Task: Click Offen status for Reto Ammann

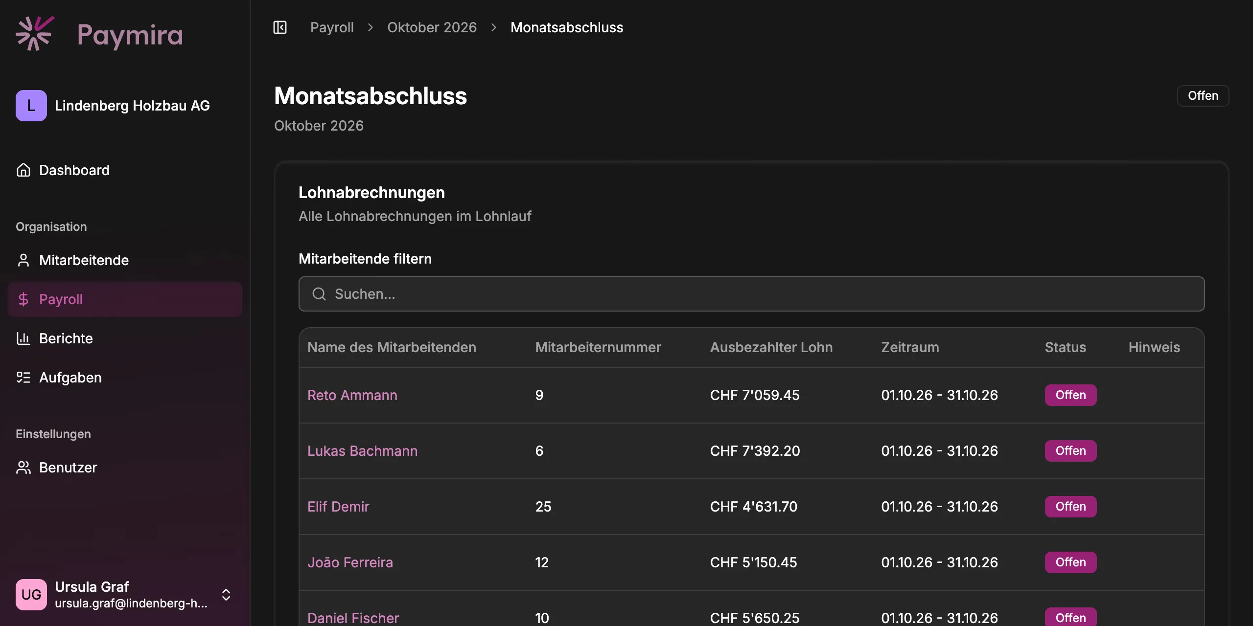Action: click(1070, 395)
